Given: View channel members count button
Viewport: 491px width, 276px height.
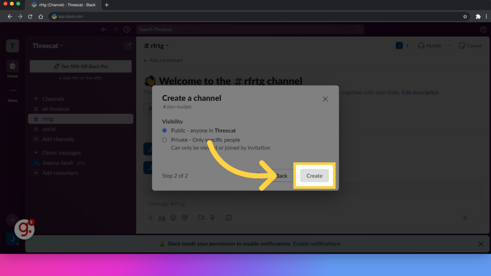Looking at the screenshot, I should coord(403,46).
